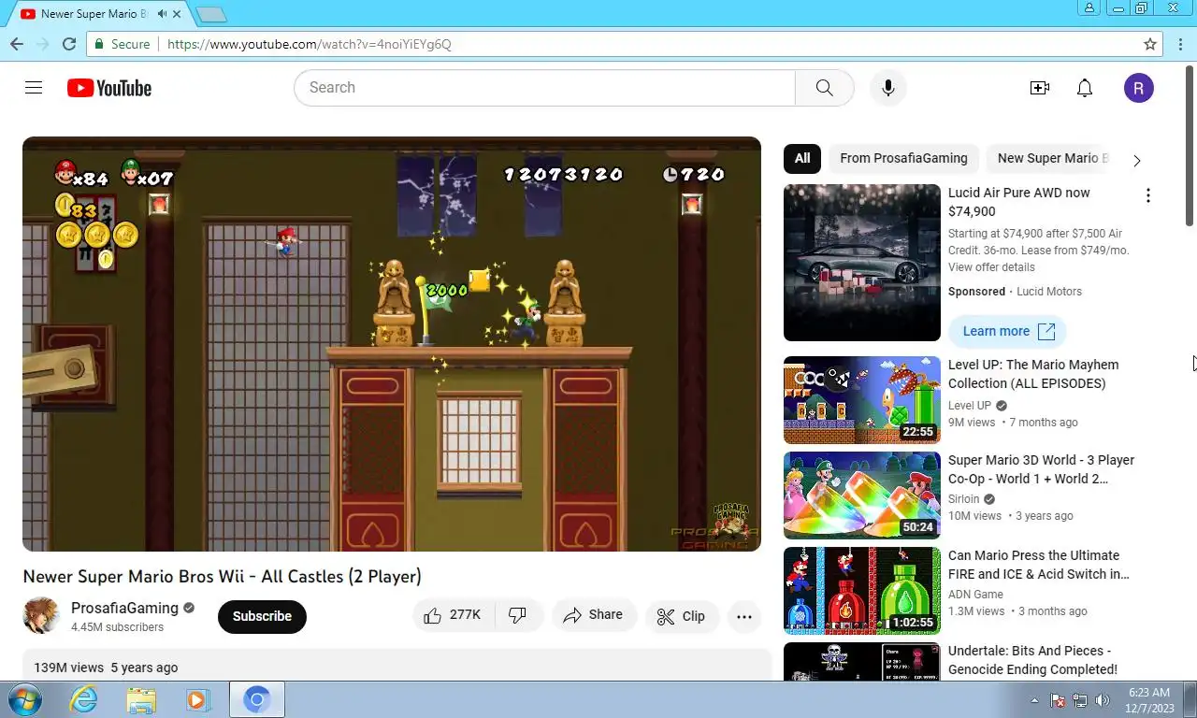Viewport: 1197px width, 718px height.
Task: Pause the Mario video player
Action: pyautogui.click(x=392, y=344)
